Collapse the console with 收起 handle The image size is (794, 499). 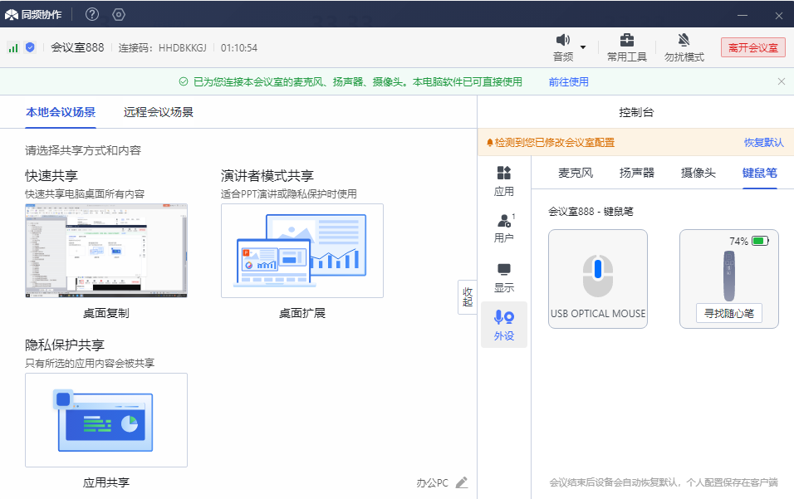pos(468,296)
